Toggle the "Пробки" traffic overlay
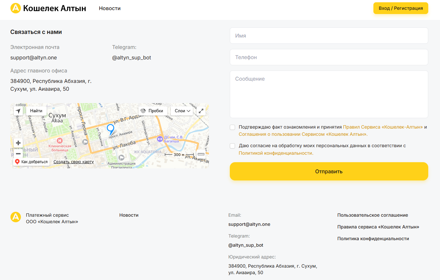The image size is (440, 280). (x=152, y=111)
